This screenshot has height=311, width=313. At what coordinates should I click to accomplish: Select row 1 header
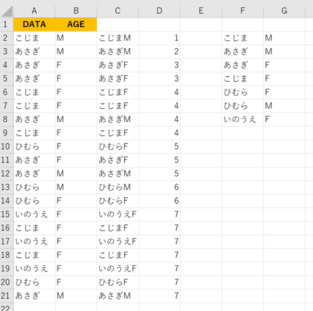tap(6, 25)
